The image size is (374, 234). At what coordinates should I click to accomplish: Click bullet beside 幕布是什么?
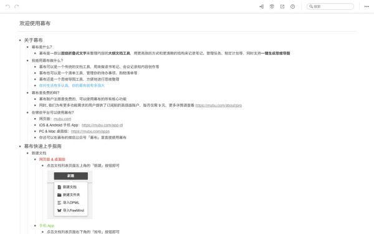pos(27,47)
